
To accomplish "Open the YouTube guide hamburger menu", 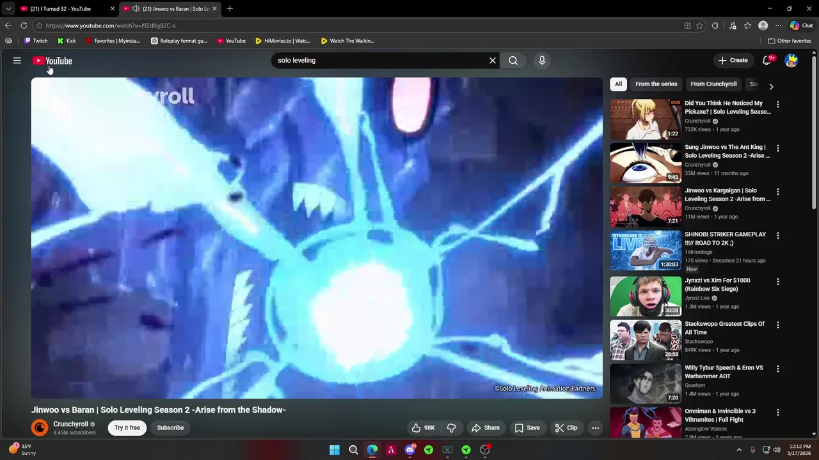I will click(17, 60).
